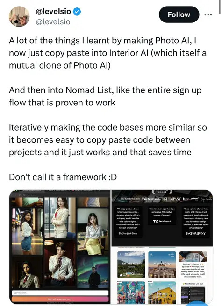Image resolution: width=222 pixels, height=306 pixels.
Task: Click the orange start taking AI photos button
Action: [60, 299]
